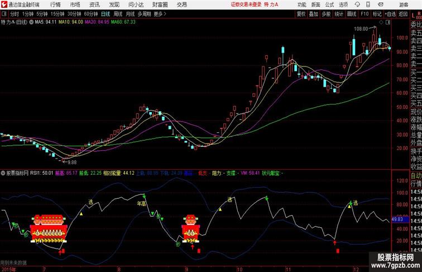Image resolution: width=422 pixels, height=272 pixels.
Task: Click the 用到未来数据 warning text
Action: pos(13,263)
